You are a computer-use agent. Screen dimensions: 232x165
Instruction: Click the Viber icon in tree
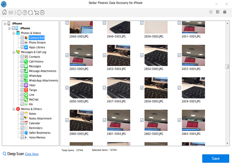(26, 85)
